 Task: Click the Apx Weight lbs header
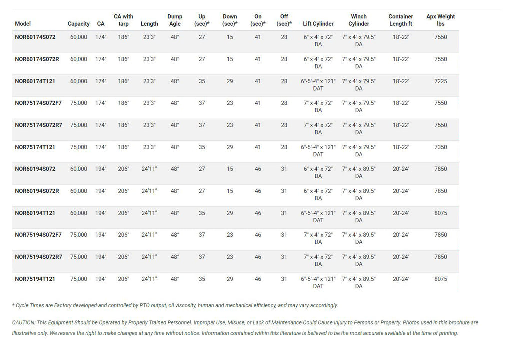coord(441,20)
